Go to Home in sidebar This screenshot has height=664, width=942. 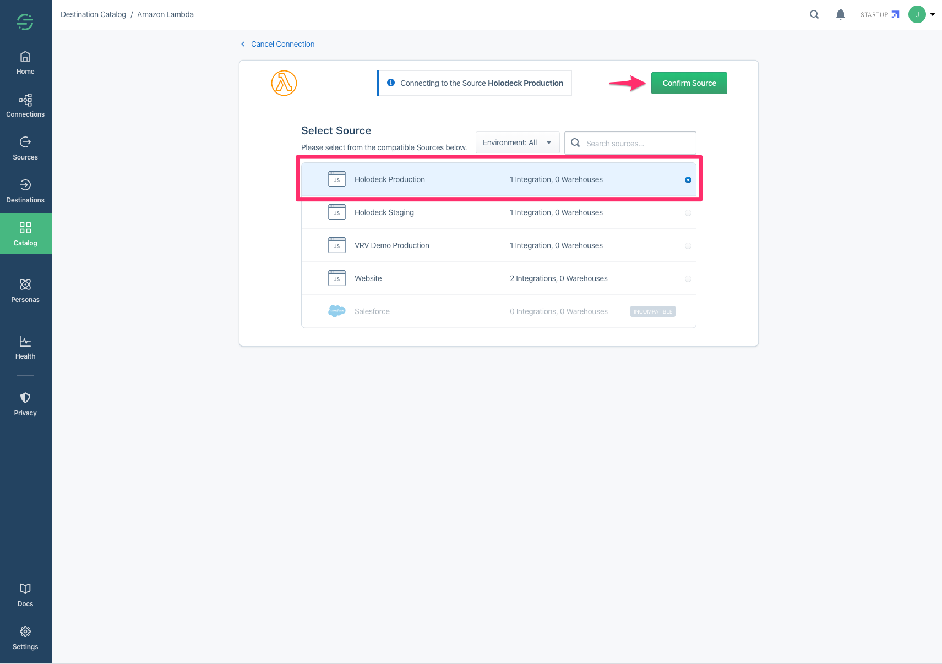tap(25, 63)
